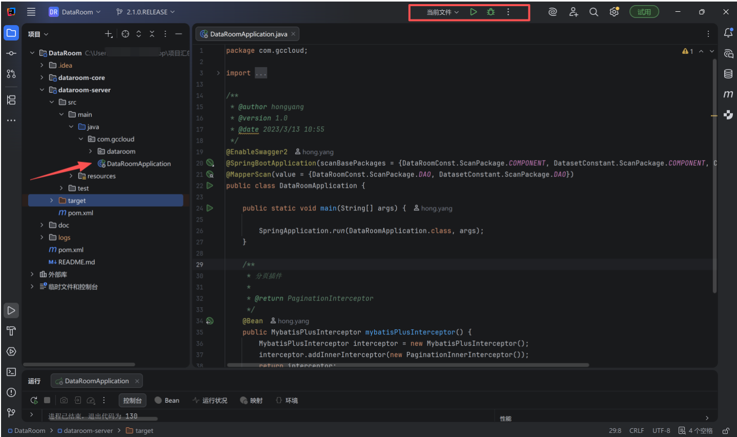Expand all nodes in project tree
Viewport: 737px width, 437px height.
[x=138, y=34]
